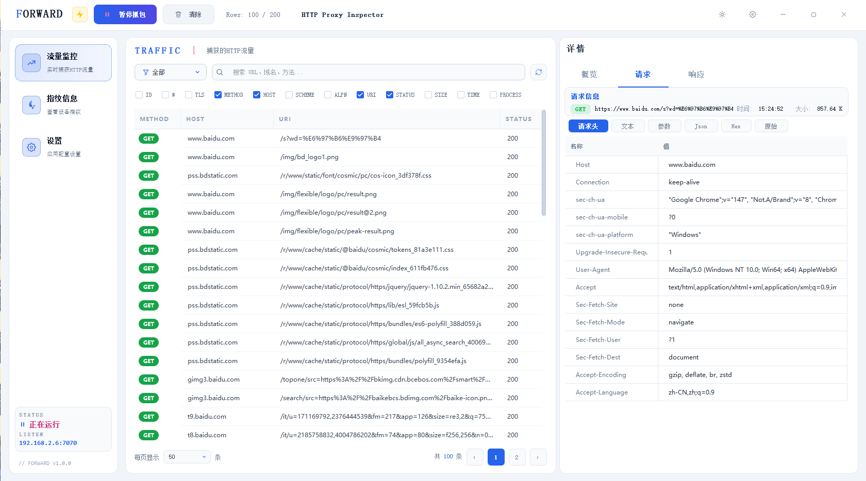
Task: Go to page 2 of traffic list
Action: click(517, 457)
